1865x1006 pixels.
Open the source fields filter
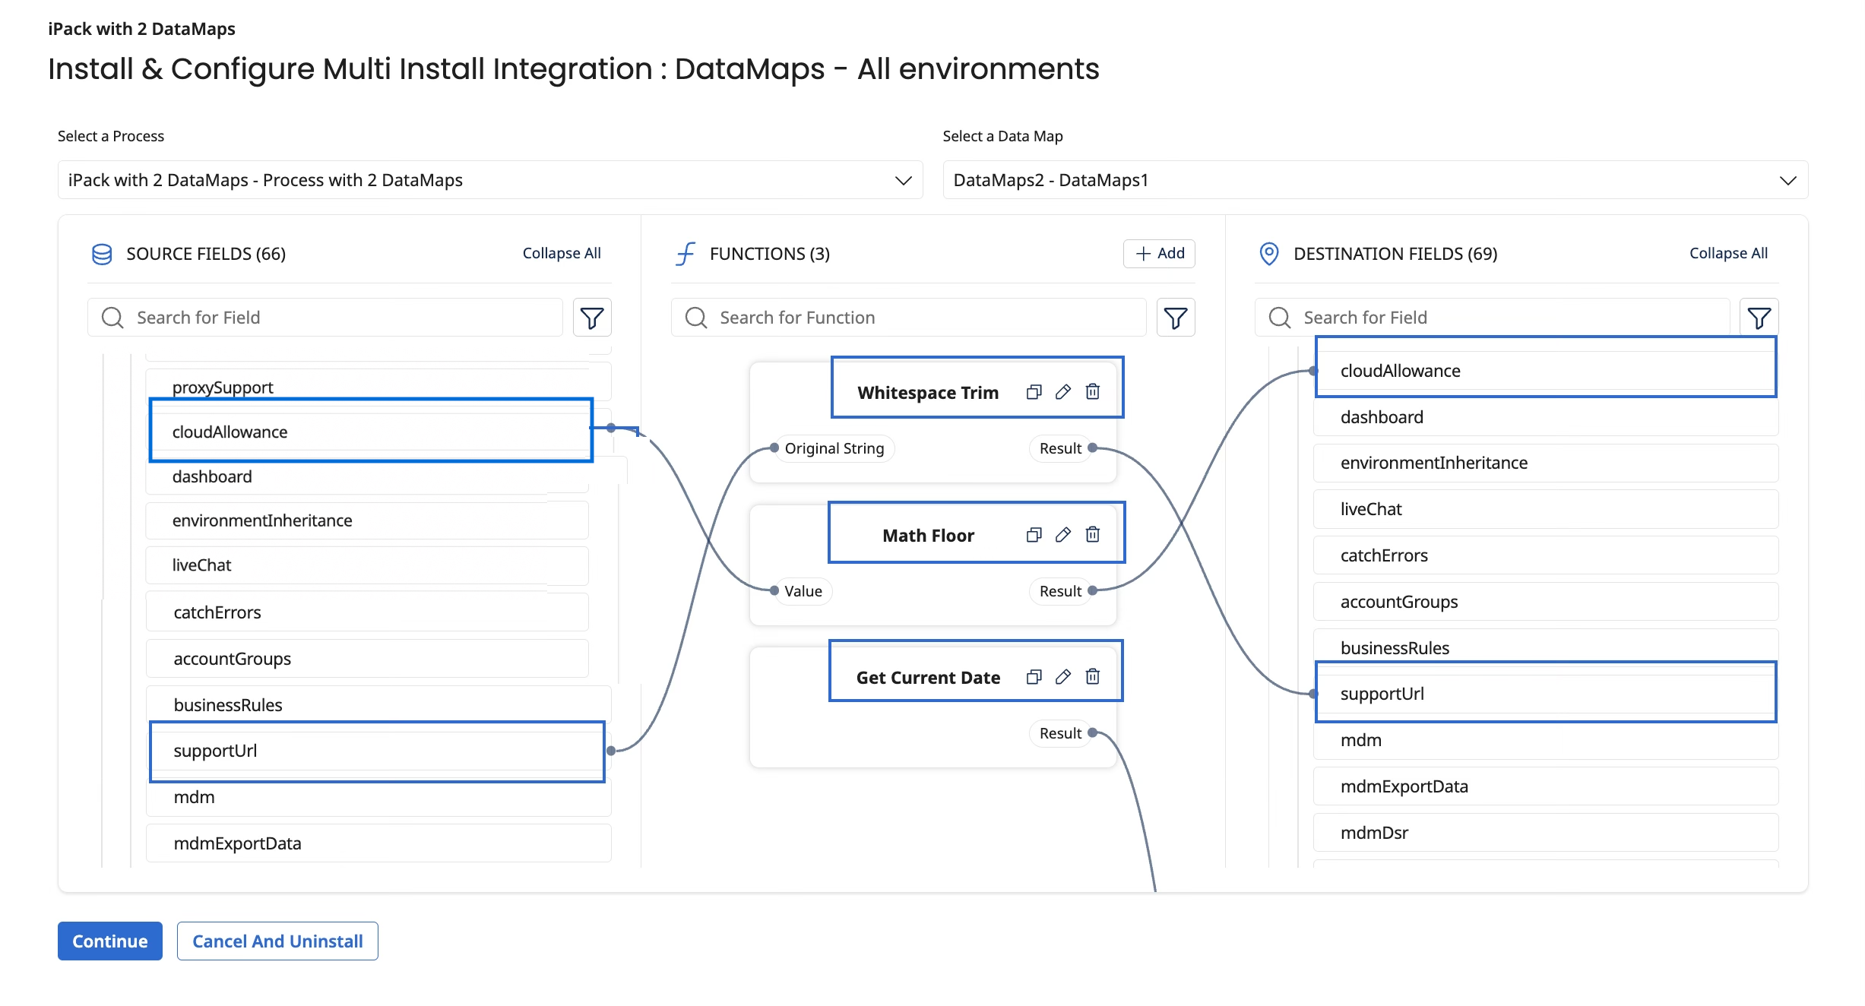pyautogui.click(x=591, y=318)
